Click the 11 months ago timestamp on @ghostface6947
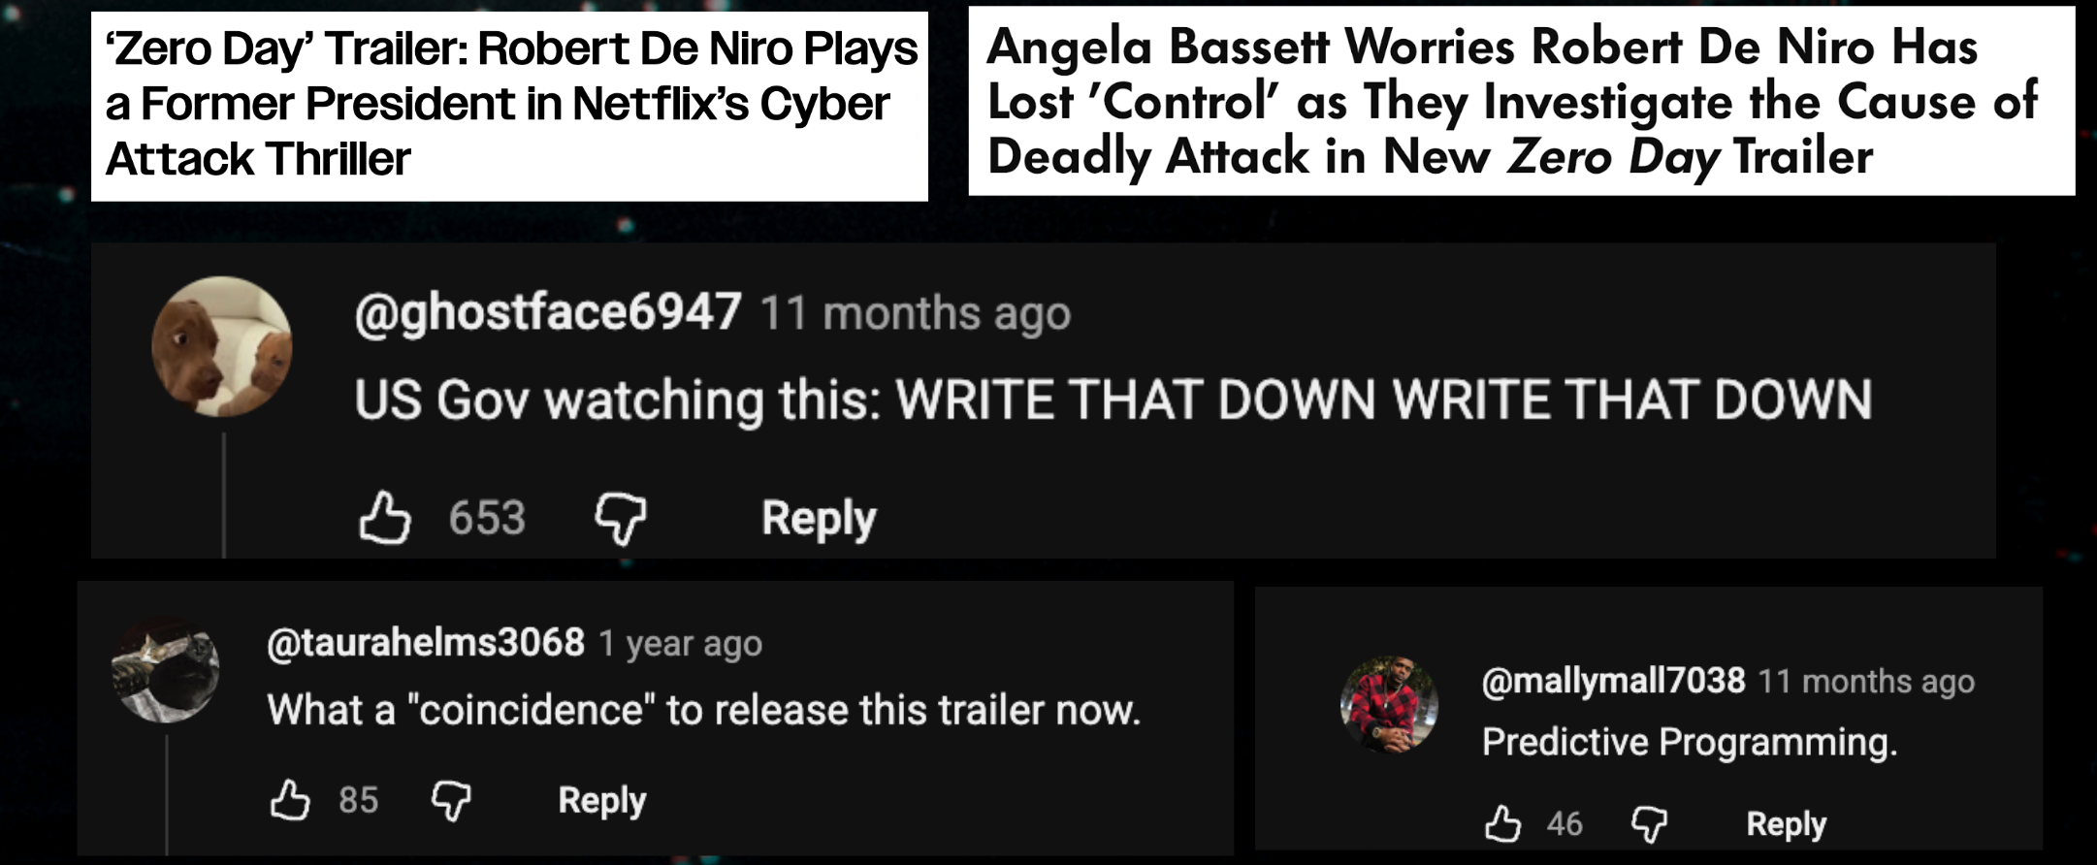The height and width of the screenshot is (865, 2097). tap(916, 314)
